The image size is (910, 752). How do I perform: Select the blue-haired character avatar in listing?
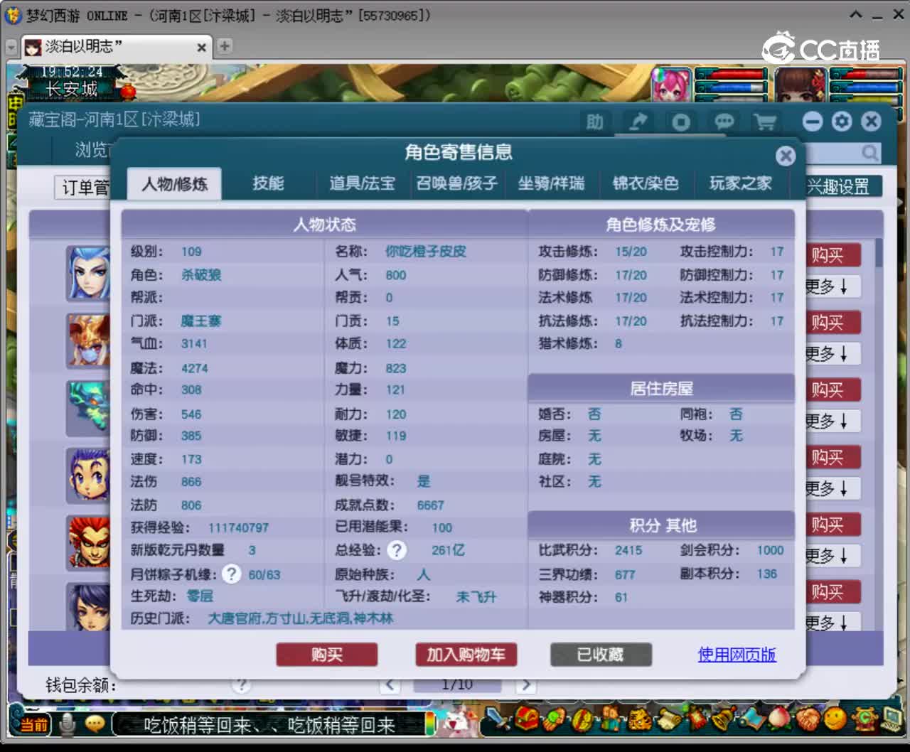(x=88, y=274)
